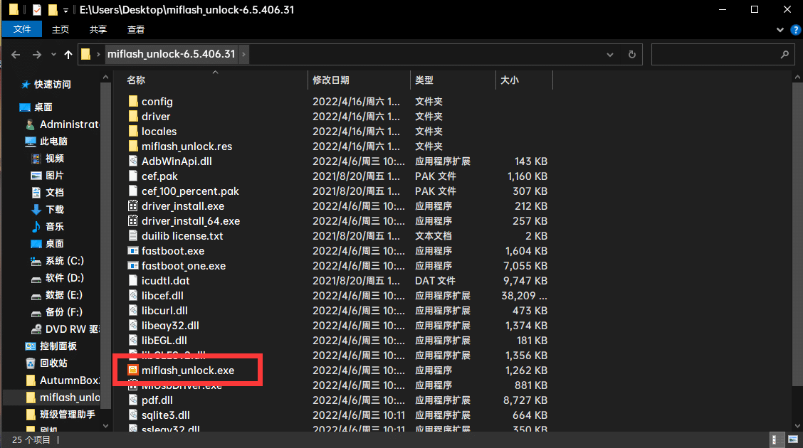The height and width of the screenshot is (448, 803).
Task: Expand the ribbon with the chevron
Action: point(780,30)
